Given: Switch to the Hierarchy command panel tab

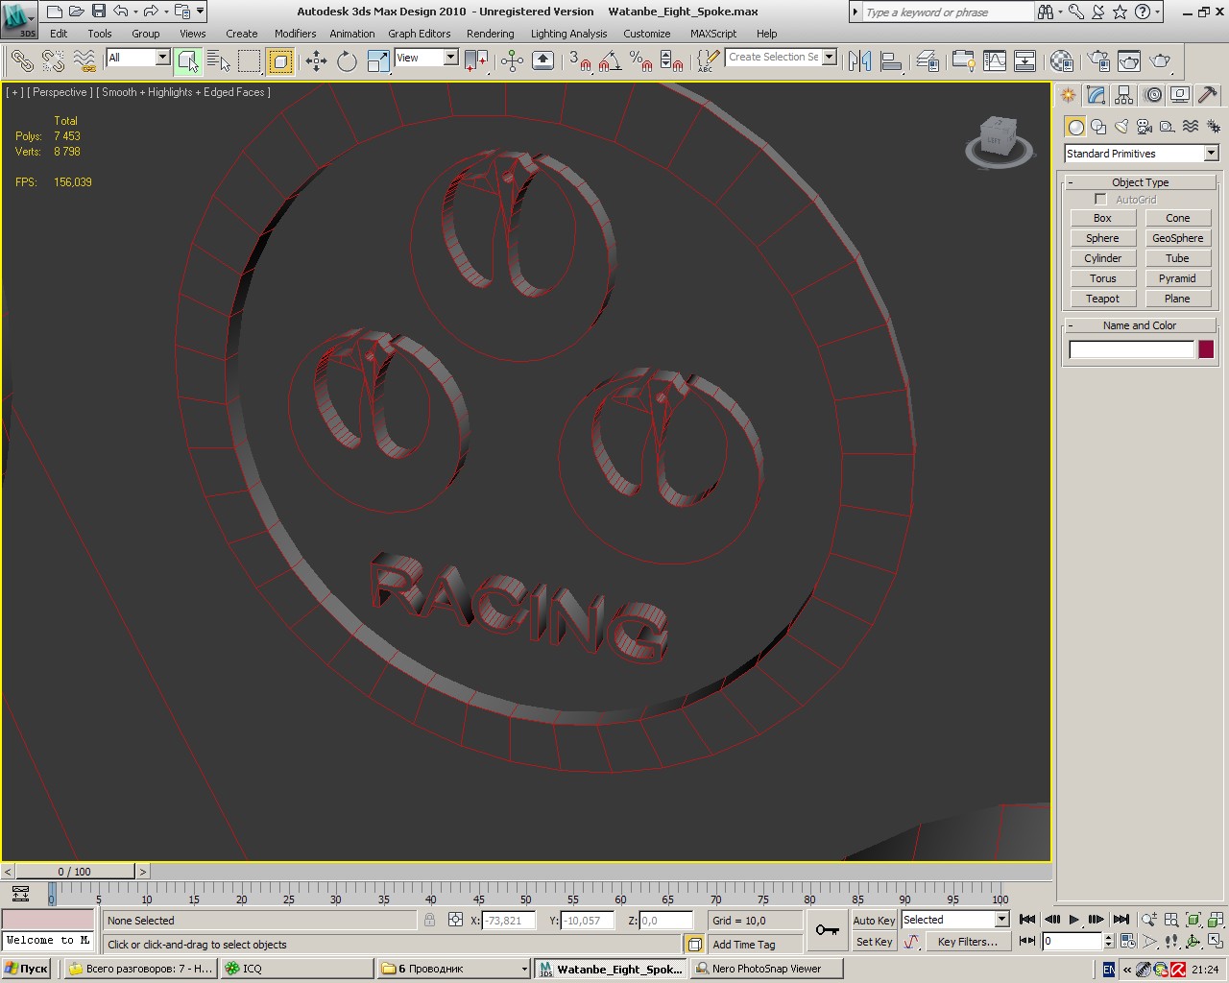Looking at the screenshot, I should (x=1124, y=95).
